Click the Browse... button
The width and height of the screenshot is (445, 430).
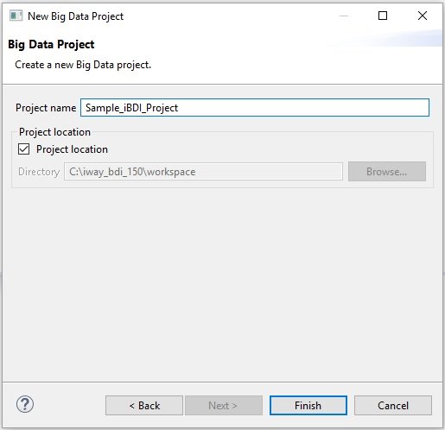tap(387, 172)
